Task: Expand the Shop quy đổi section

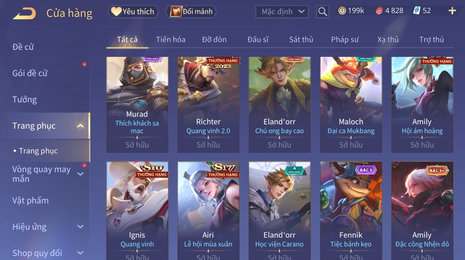Action: click(80, 253)
